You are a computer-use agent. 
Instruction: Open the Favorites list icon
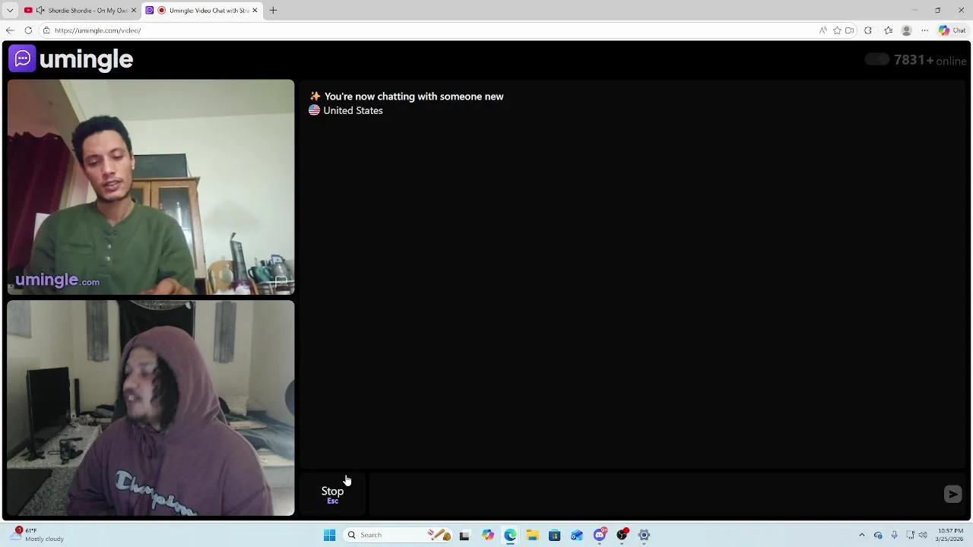pyautogui.click(x=888, y=30)
